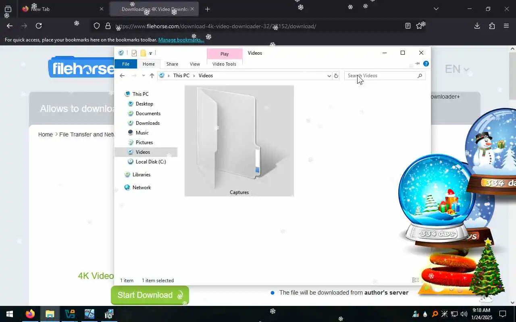Click the filehorse URL in address bar
The image size is (516, 322).
(216, 26)
